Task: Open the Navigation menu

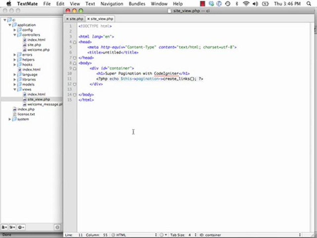Action: 112,4
